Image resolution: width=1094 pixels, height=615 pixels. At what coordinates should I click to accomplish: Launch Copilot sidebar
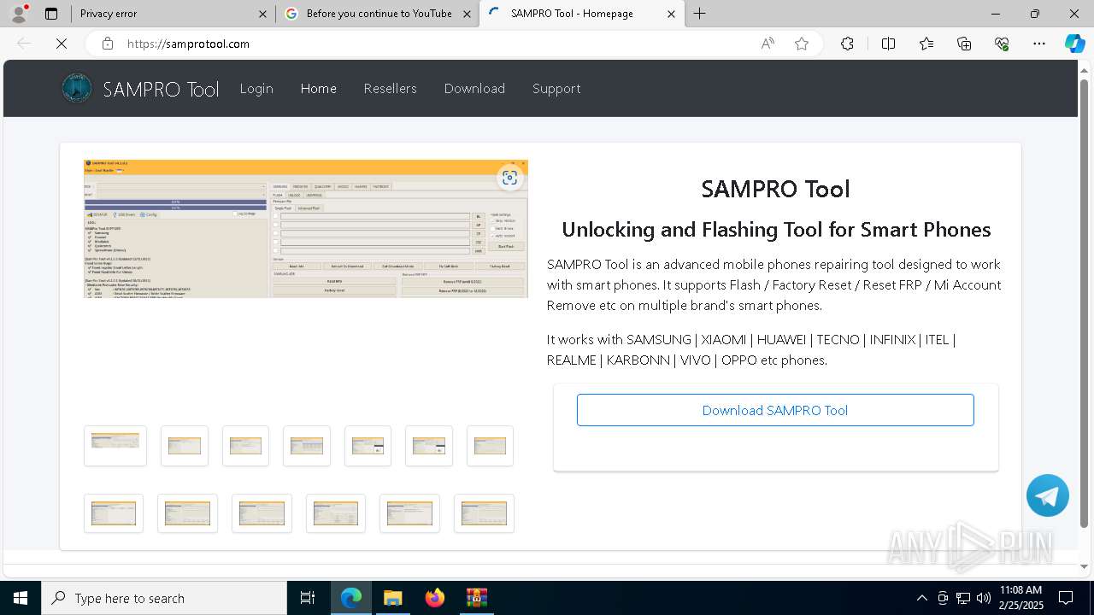(x=1074, y=44)
